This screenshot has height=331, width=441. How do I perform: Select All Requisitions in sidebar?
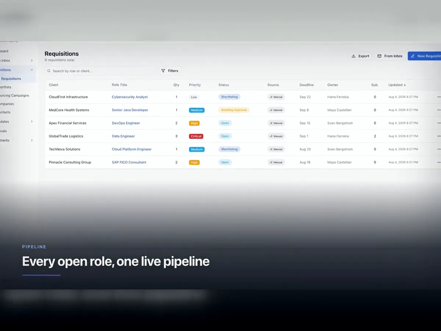pos(11,79)
